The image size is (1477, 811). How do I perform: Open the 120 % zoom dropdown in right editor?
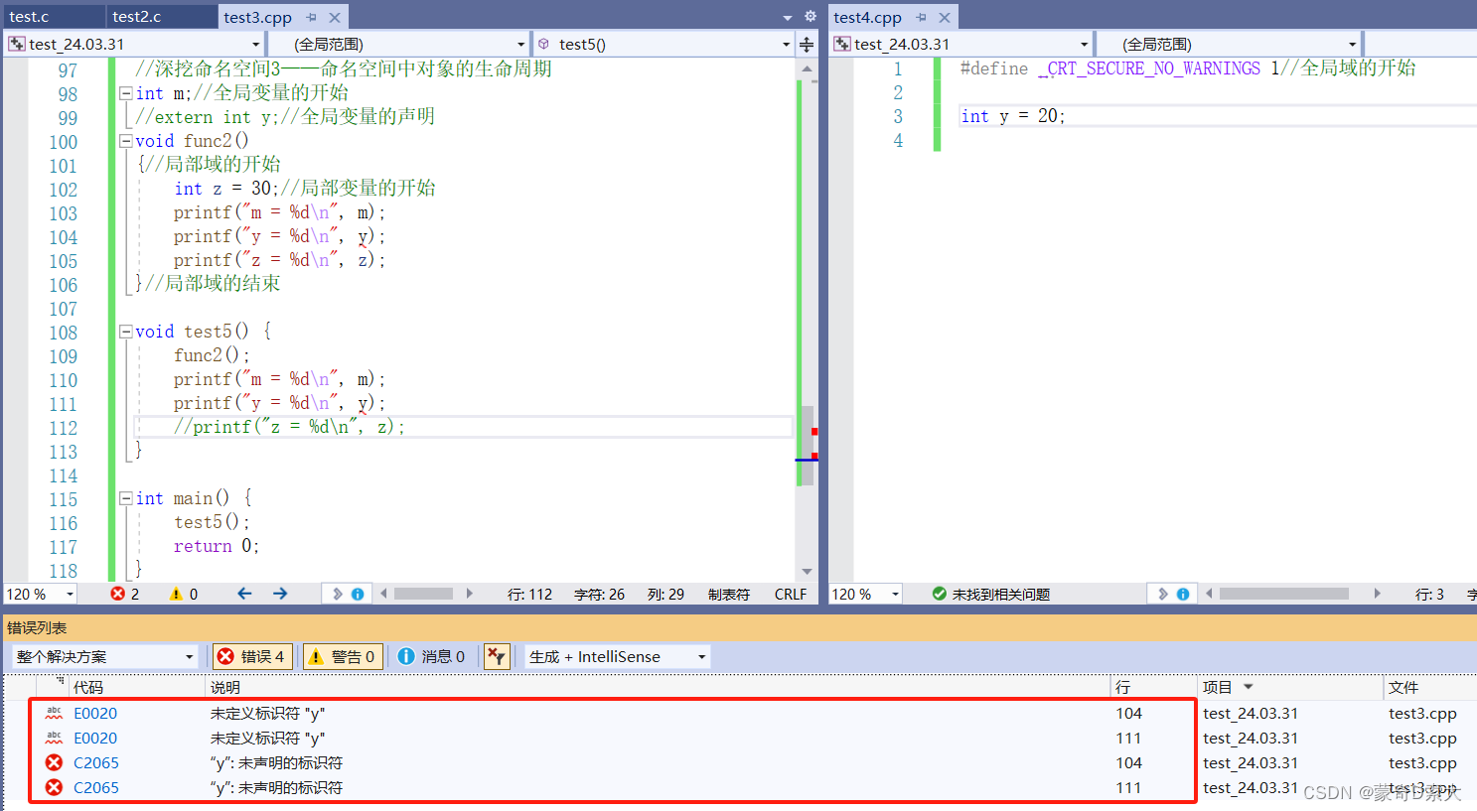tap(866, 594)
